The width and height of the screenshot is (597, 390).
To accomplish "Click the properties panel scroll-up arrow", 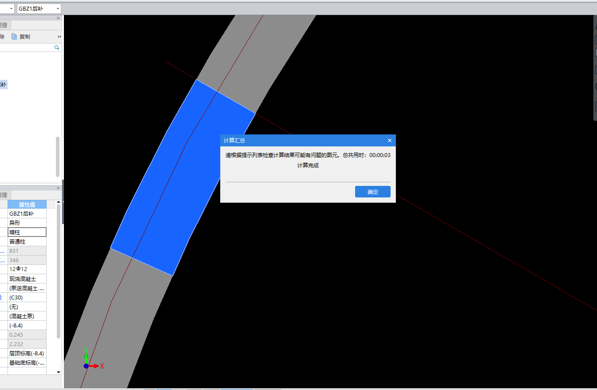I will (x=59, y=202).
